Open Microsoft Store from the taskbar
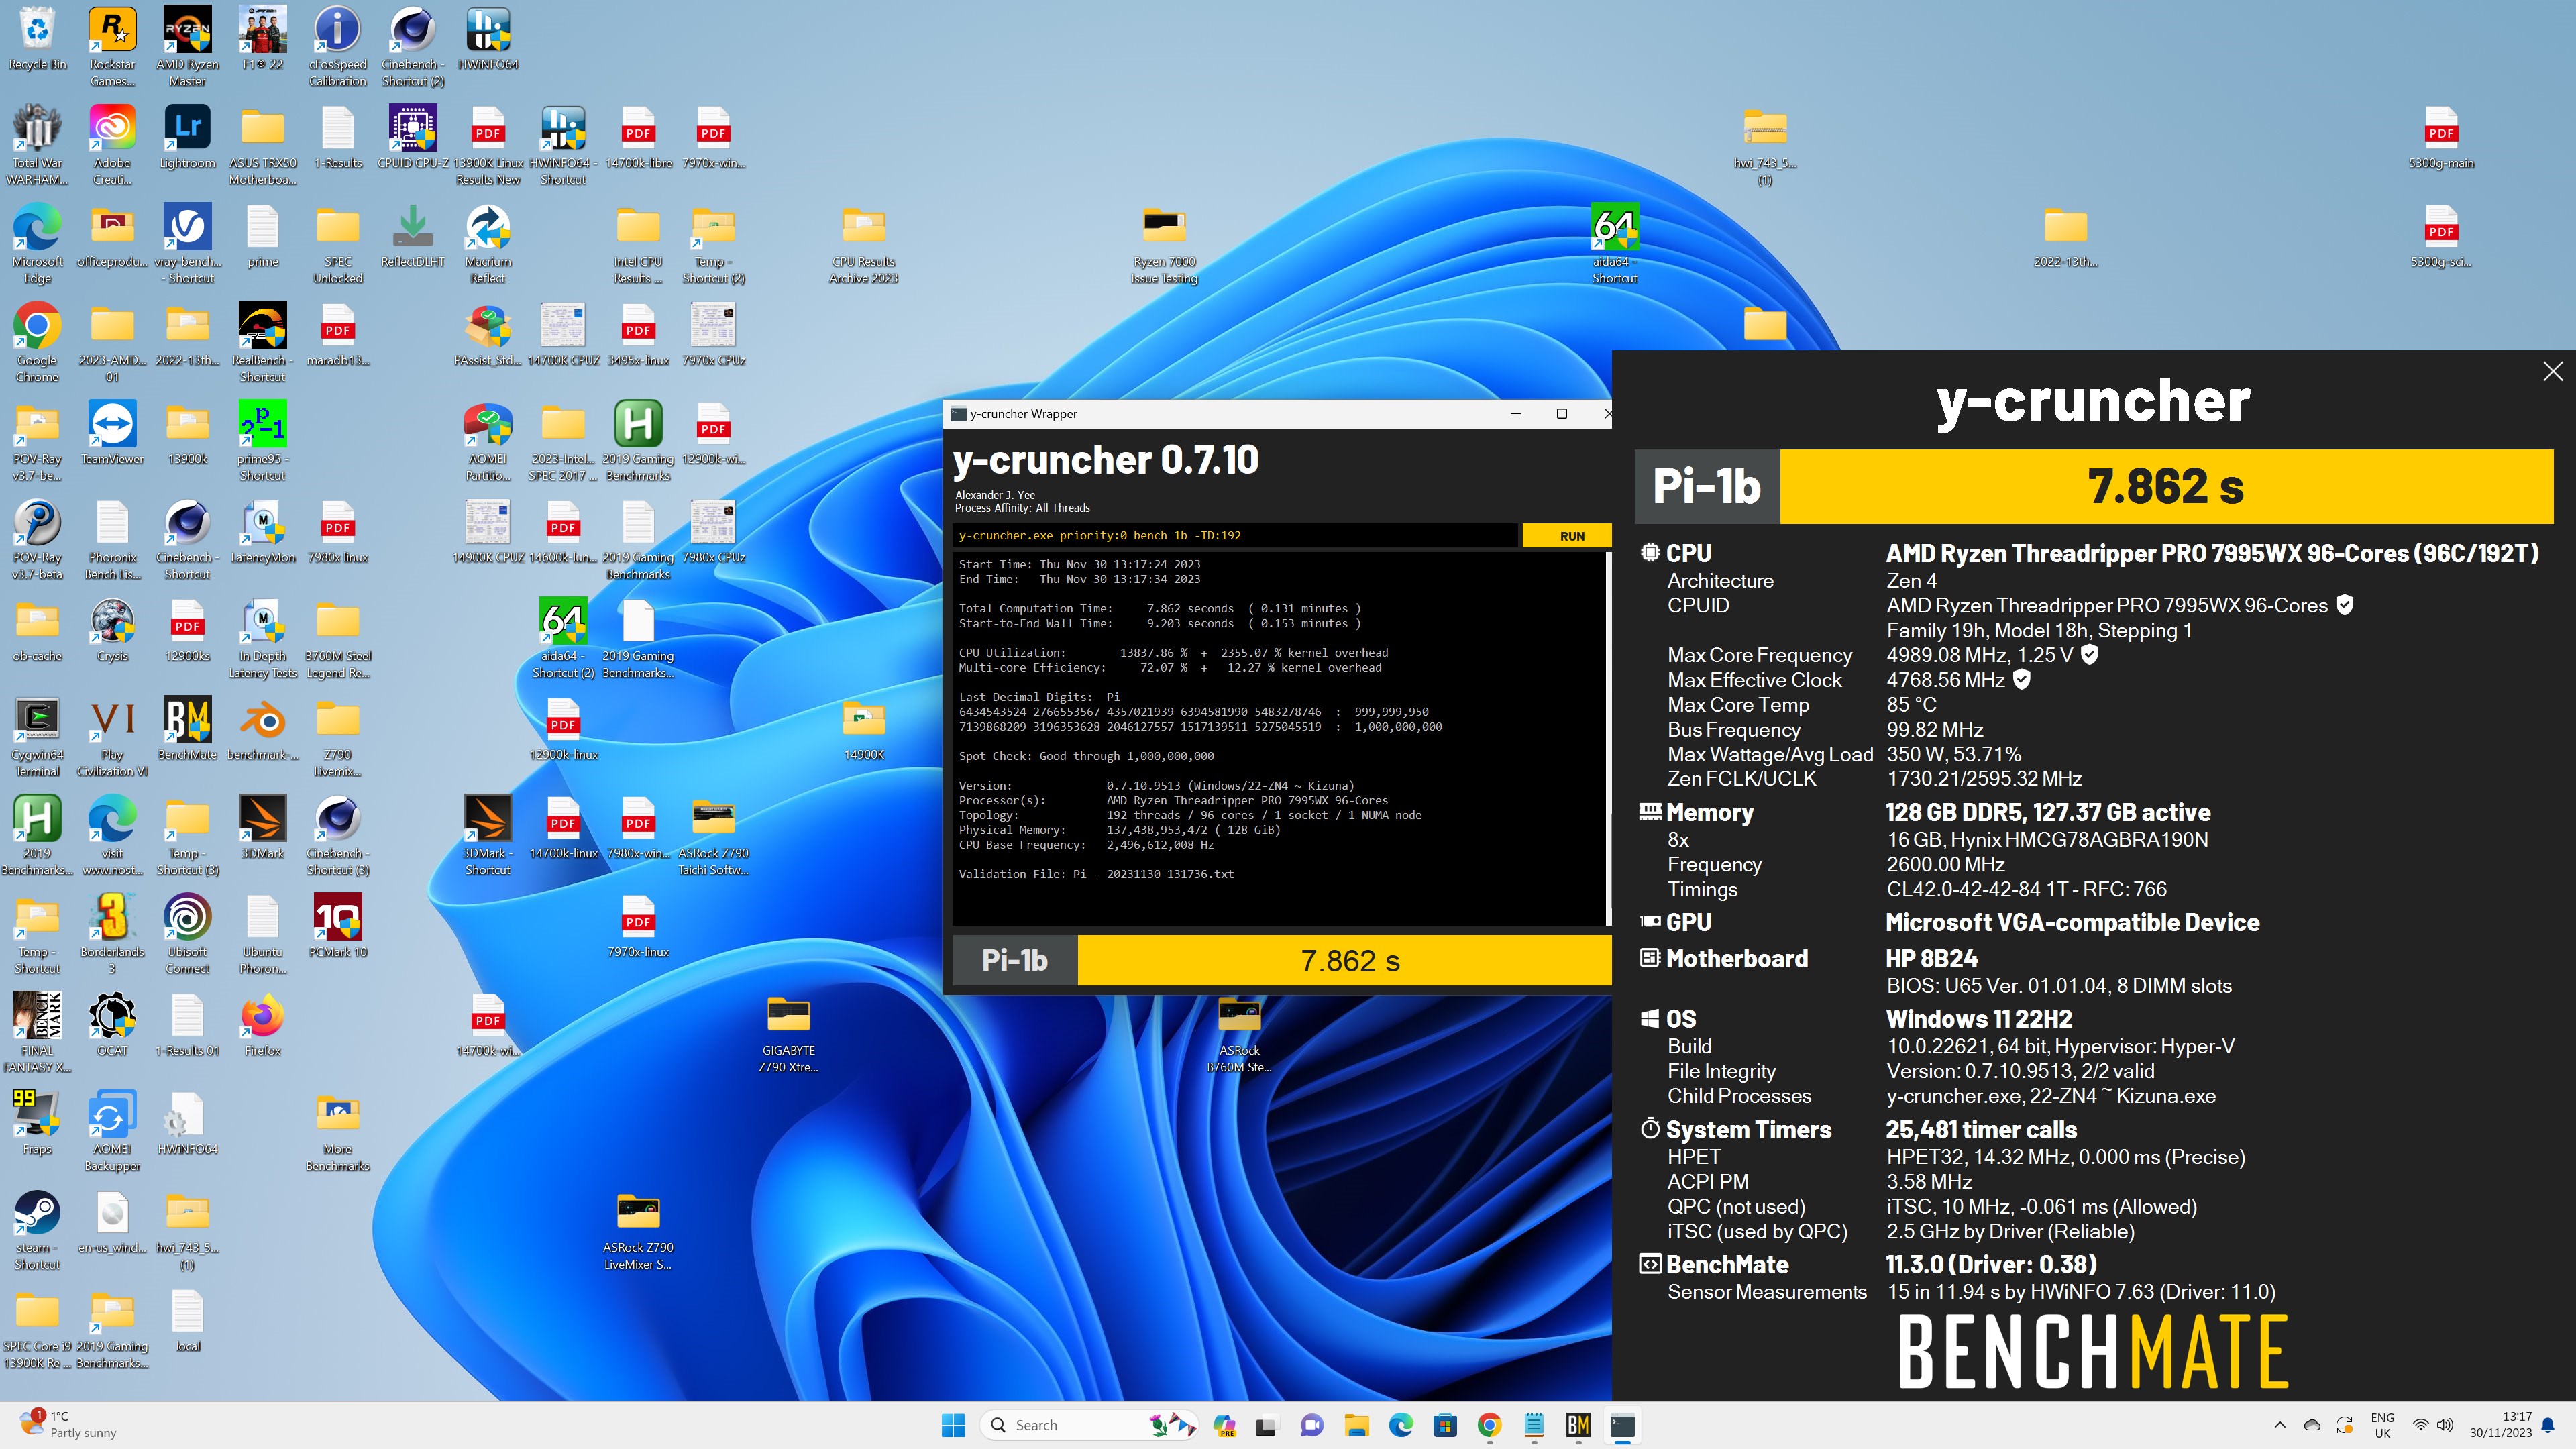Viewport: 2576px width, 1449px height. click(1444, 1425)
